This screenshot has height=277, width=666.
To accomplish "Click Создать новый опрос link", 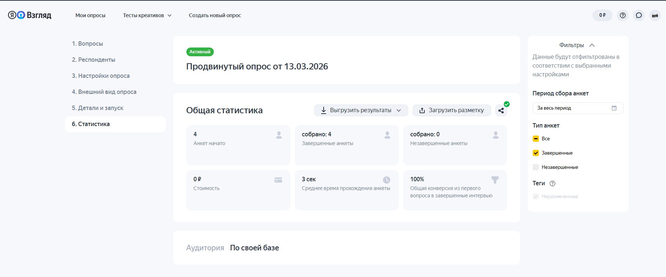I will 215,15.
